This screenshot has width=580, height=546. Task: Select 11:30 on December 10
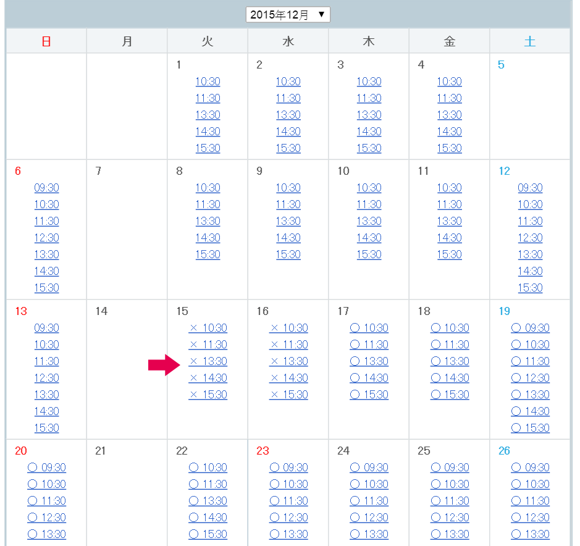pyautogui.click(x=369, y=204)
